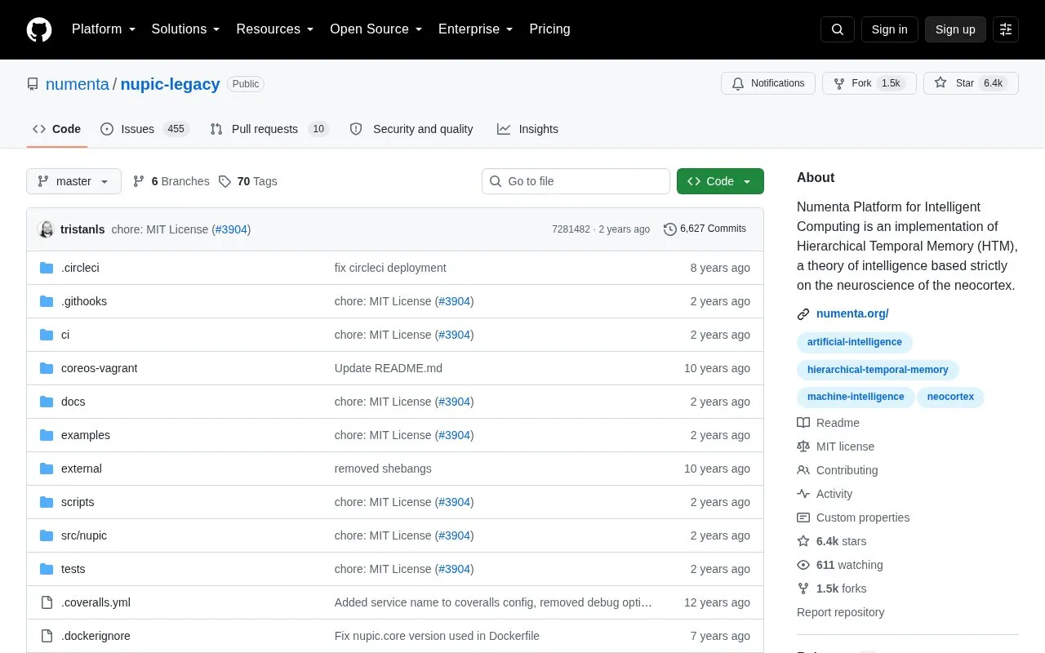The width and height of the screenshot is (1045, 653).
Task: Open the Security and quality tab
Action: point(411,129)
